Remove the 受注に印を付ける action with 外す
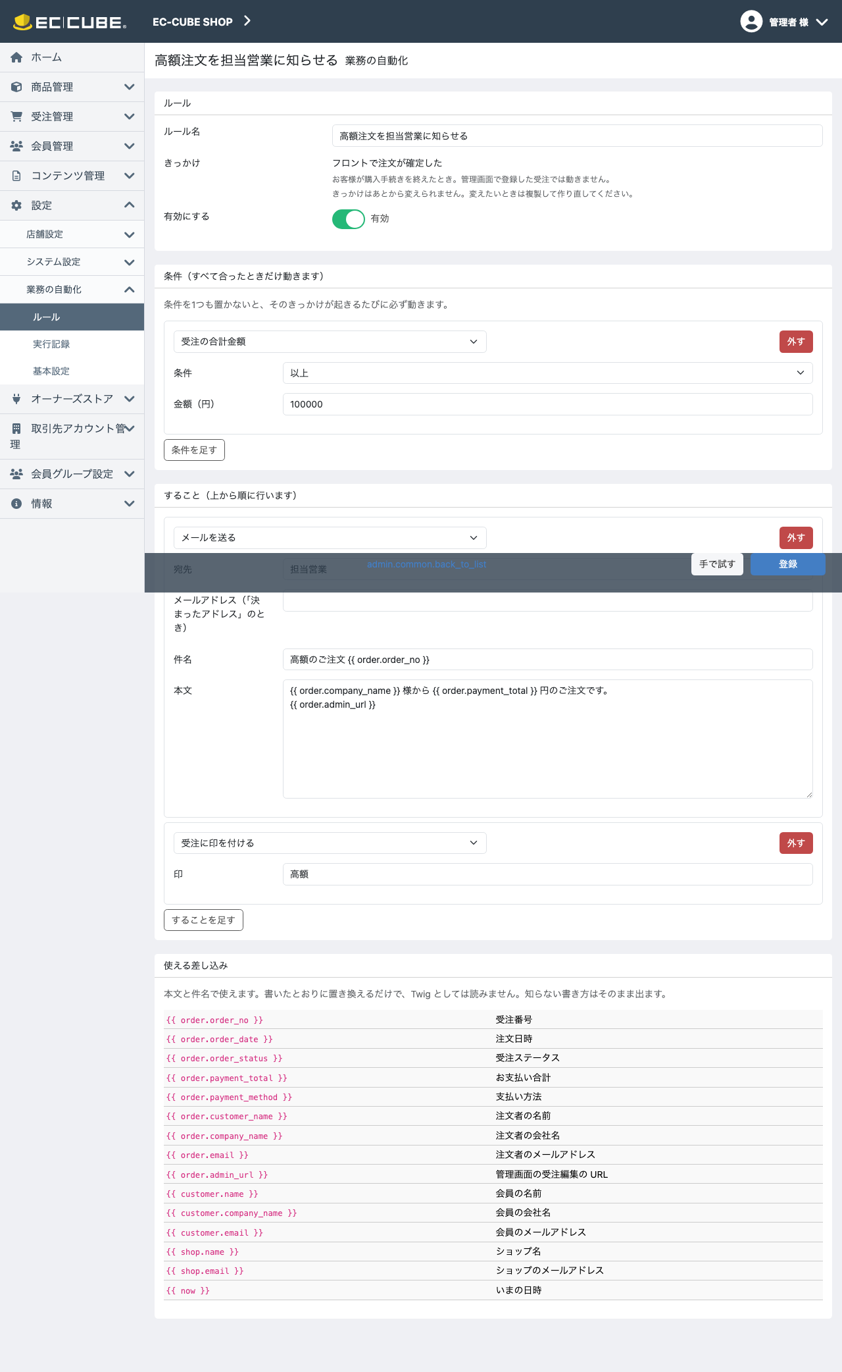 click(796, 843)
